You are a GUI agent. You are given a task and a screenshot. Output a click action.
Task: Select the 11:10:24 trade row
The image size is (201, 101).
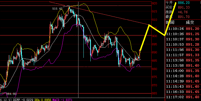click(183, 29)
